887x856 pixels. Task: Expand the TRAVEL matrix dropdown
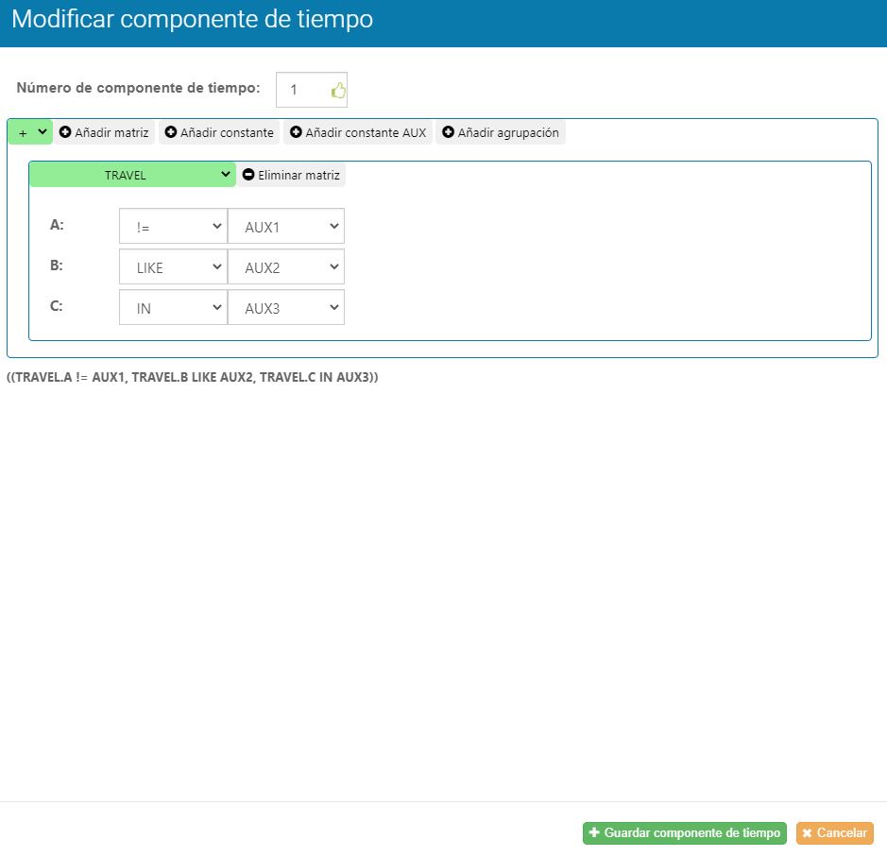pyautogui.click(x=132, y=175)
